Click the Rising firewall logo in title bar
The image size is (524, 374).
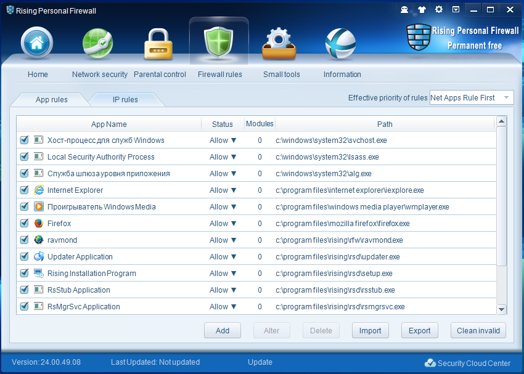click(x=10, y=10)
